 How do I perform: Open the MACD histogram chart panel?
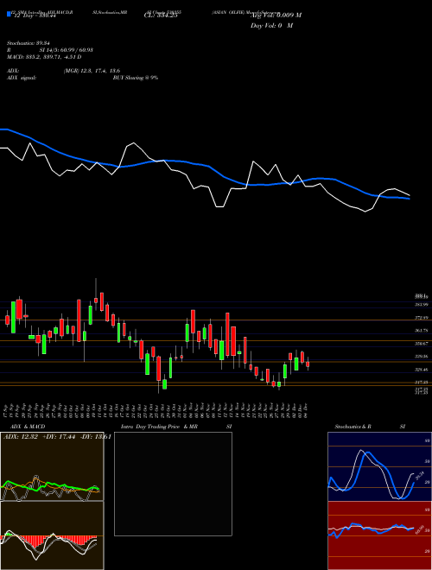pyautogui.click(x=52, y=535)
